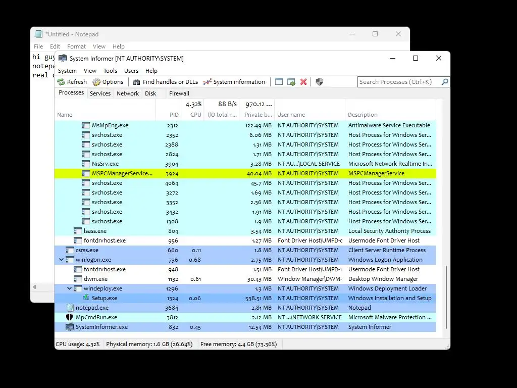Click the process list vertical scrollbar thumb
This screenshot has width=517, height=388.
[x=446, y=297]
